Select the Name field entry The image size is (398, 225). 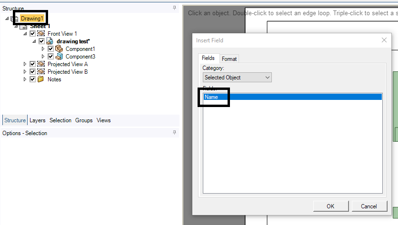pyautogui.click(x=293, y=97)
